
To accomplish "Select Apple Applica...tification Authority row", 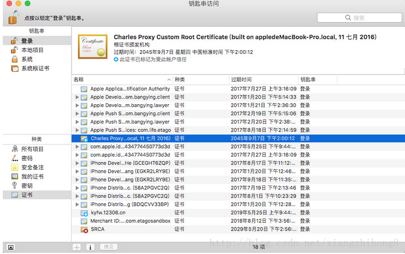I will point(238,89).
